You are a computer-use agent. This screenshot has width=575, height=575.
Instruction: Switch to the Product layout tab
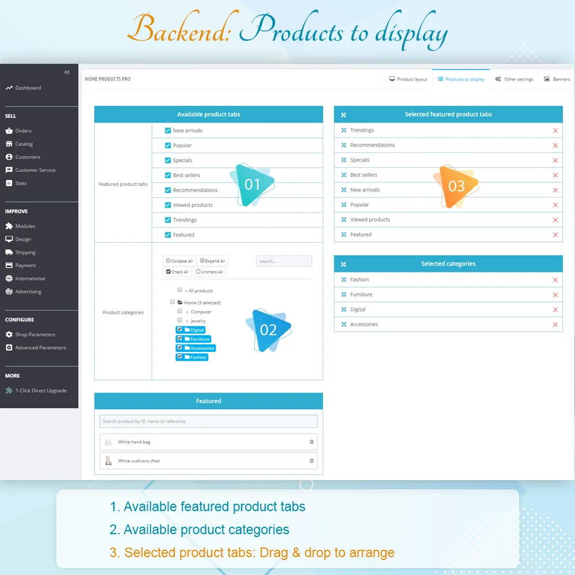(408, 79)
